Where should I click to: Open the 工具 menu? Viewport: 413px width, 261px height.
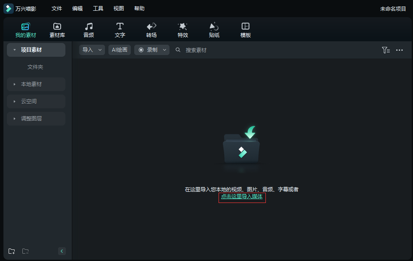tap(98, 9)
